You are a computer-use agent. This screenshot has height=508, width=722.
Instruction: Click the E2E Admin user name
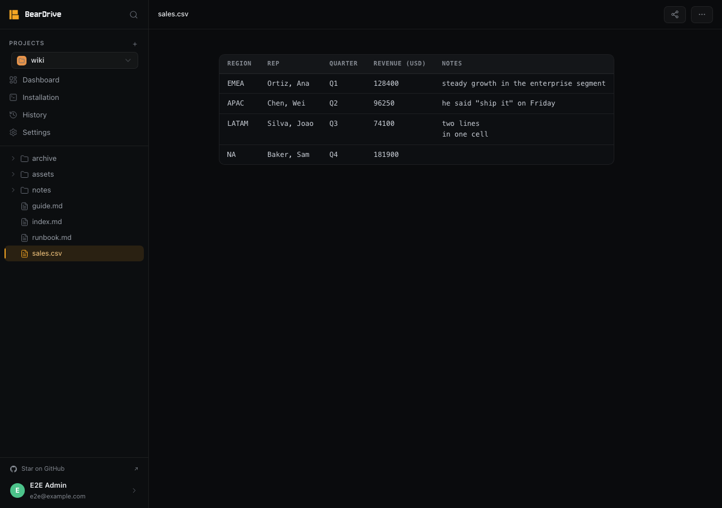tap(48, 485)
